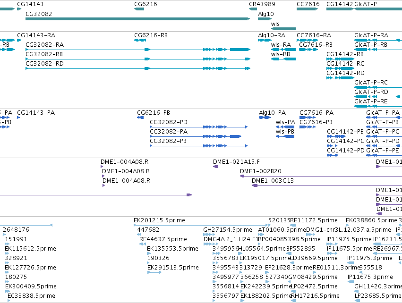
Task: Select the EK300409.5prime EST label
Action: 31,286
